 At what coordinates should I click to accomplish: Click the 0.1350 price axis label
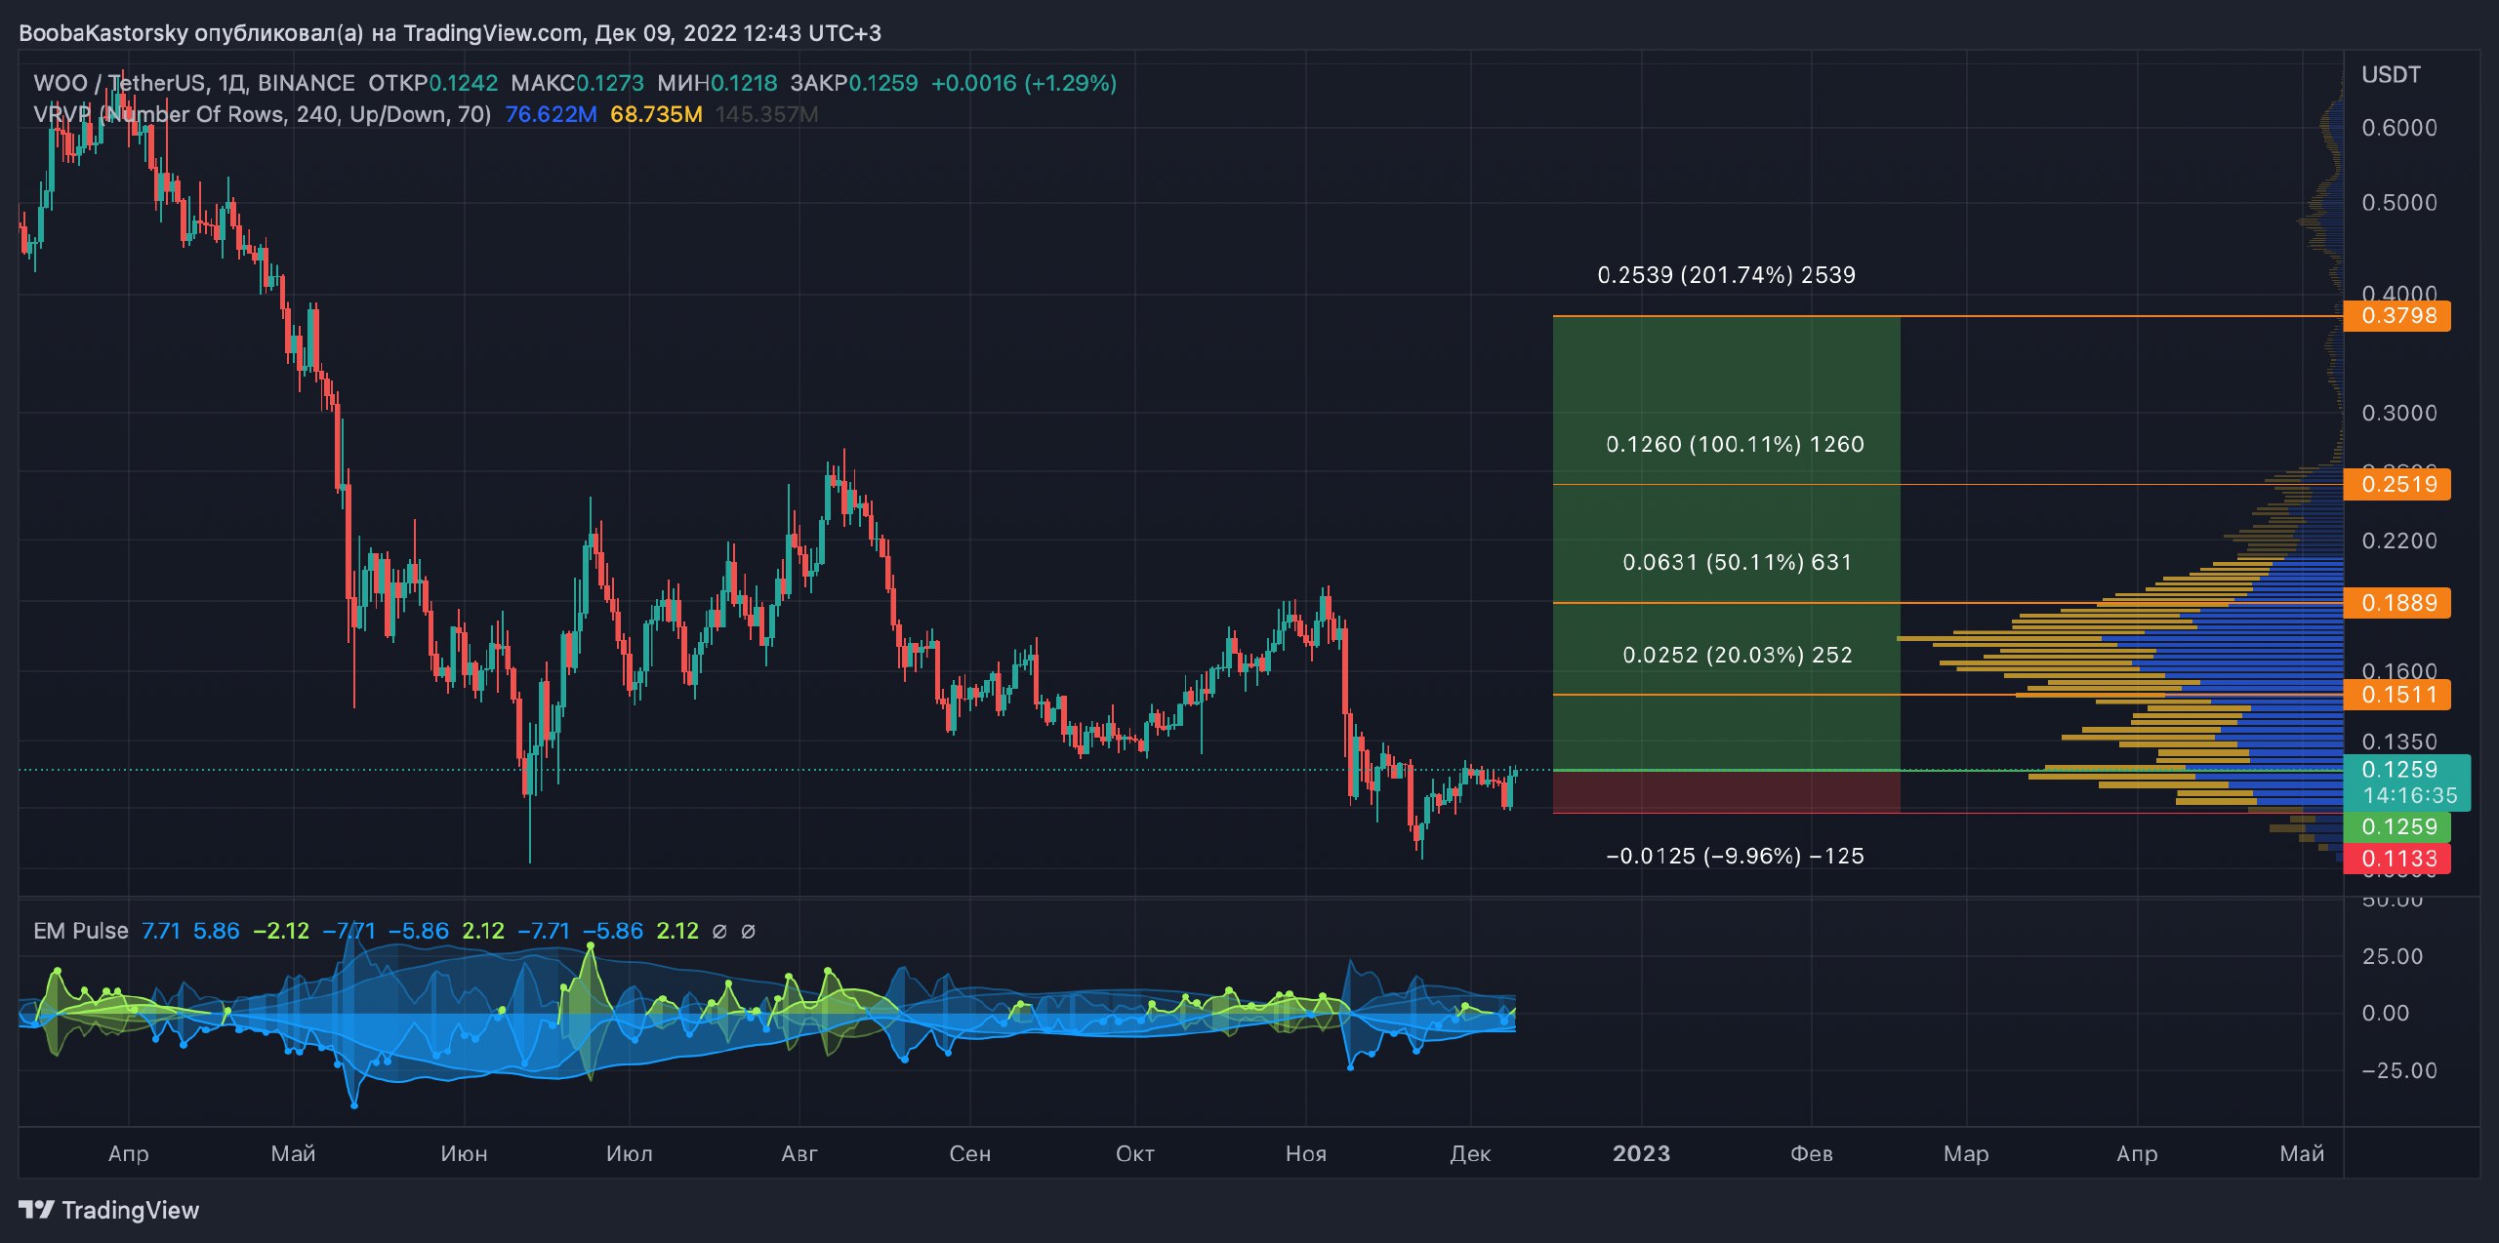2399,742
